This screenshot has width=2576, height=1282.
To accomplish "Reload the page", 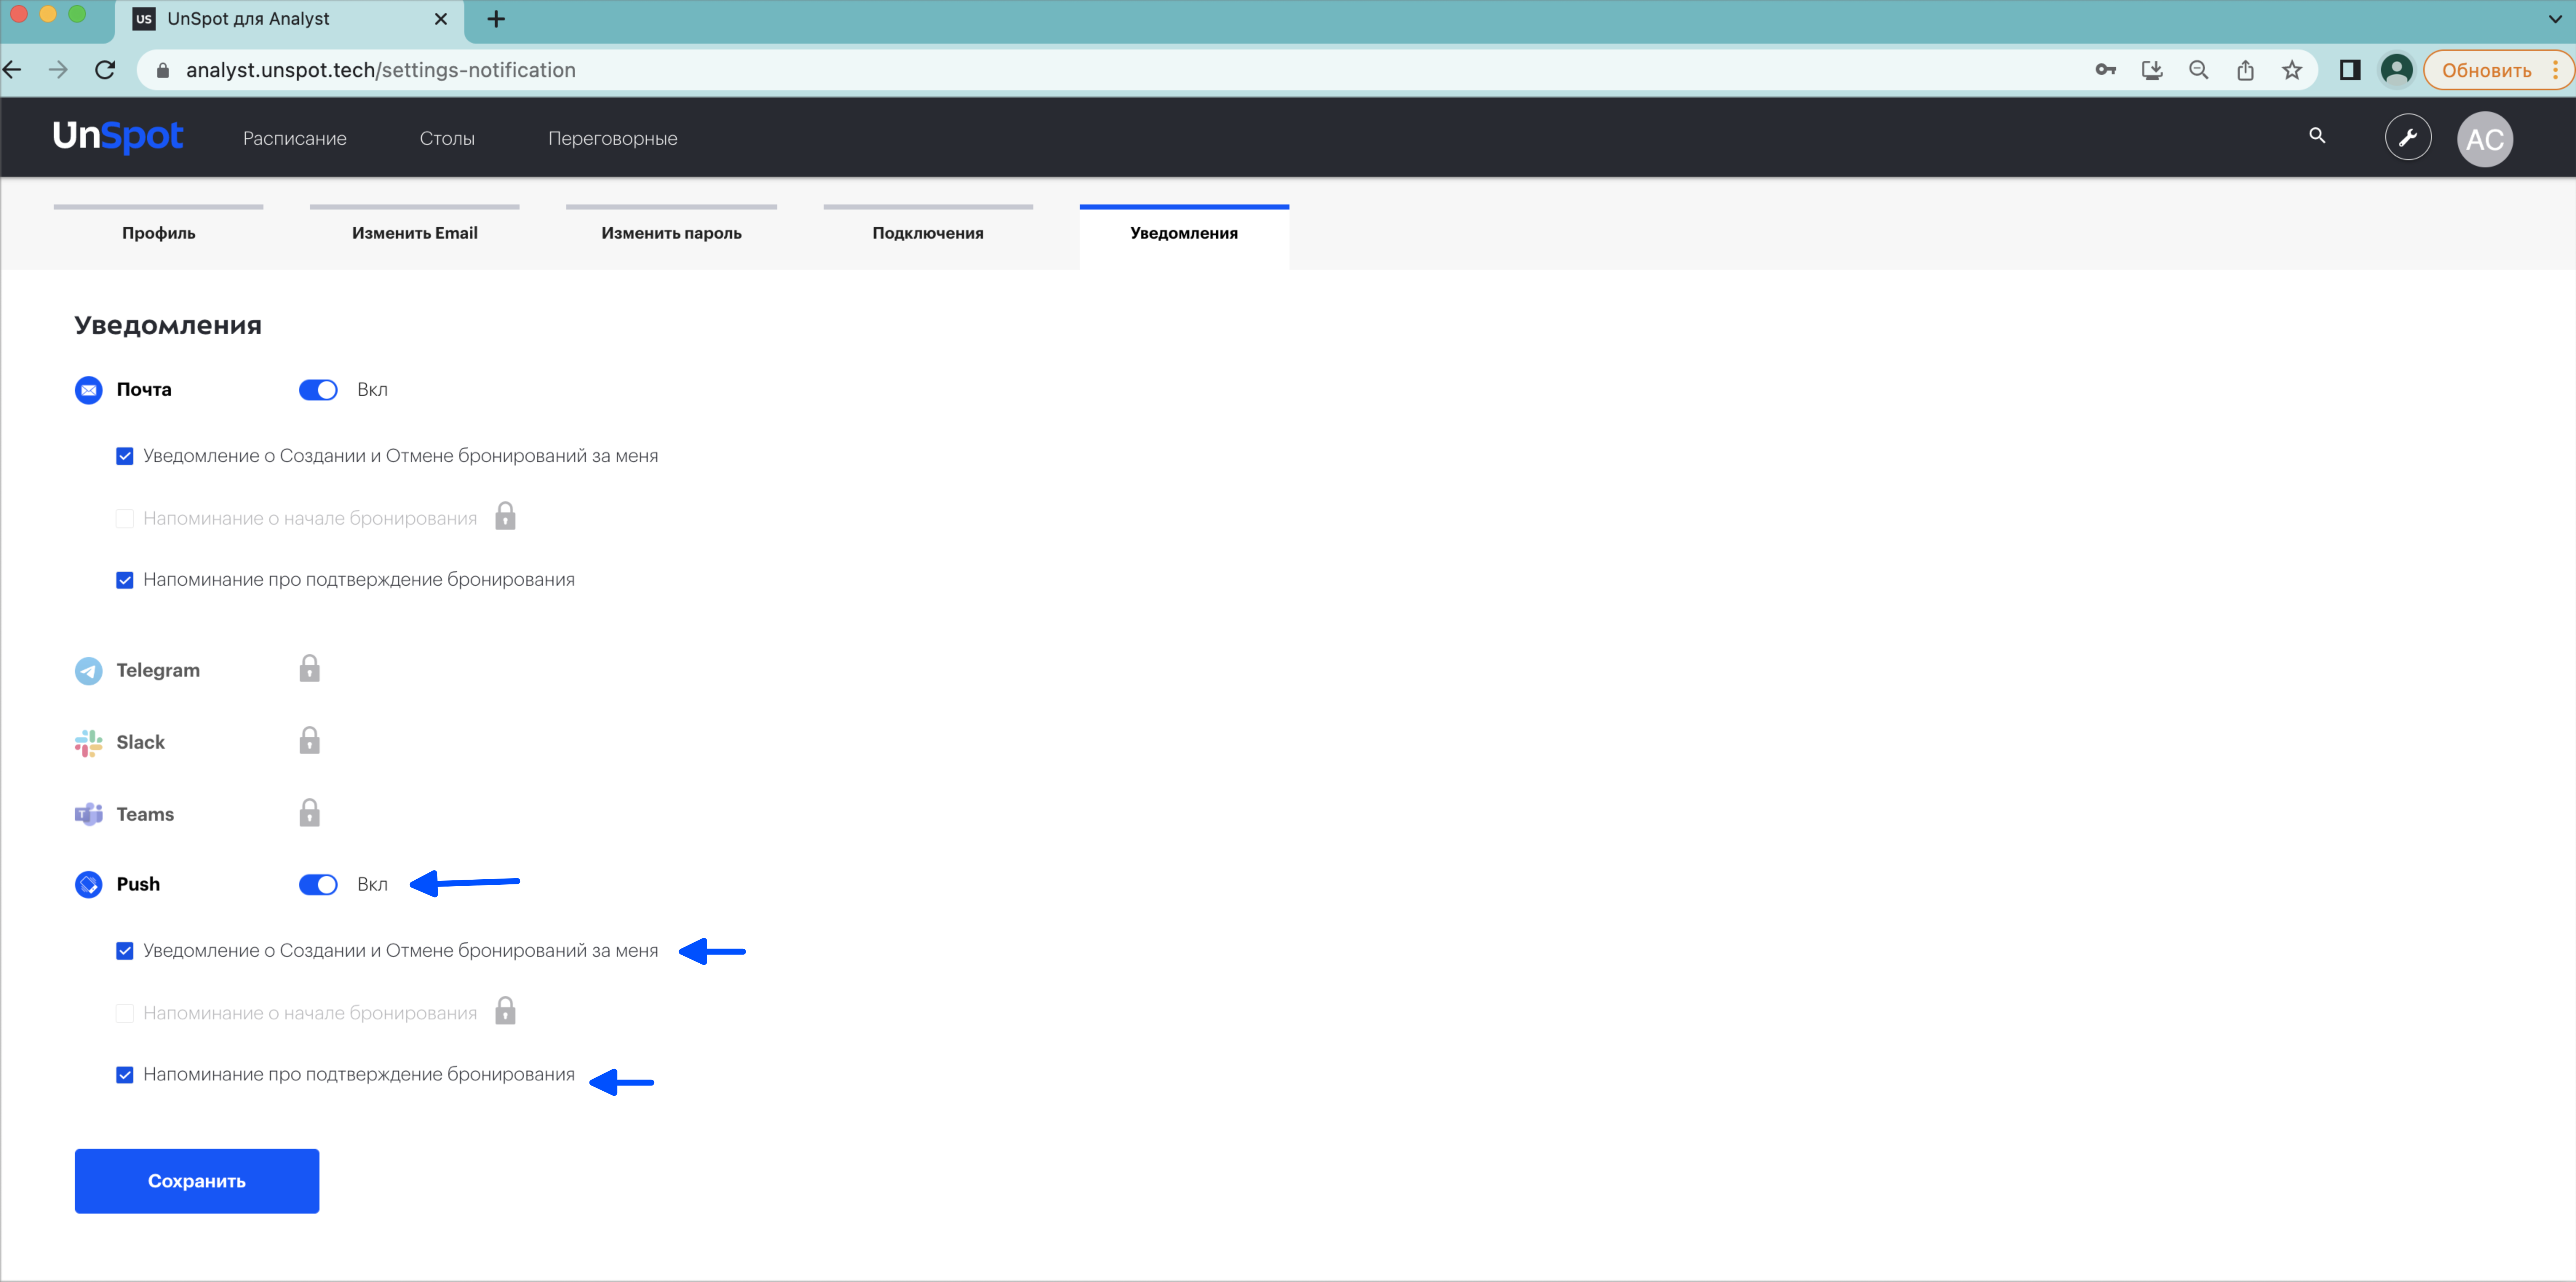I will [105, 70].
